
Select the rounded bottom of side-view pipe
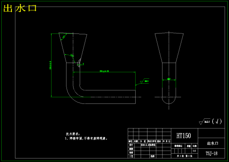coord(169,100)
